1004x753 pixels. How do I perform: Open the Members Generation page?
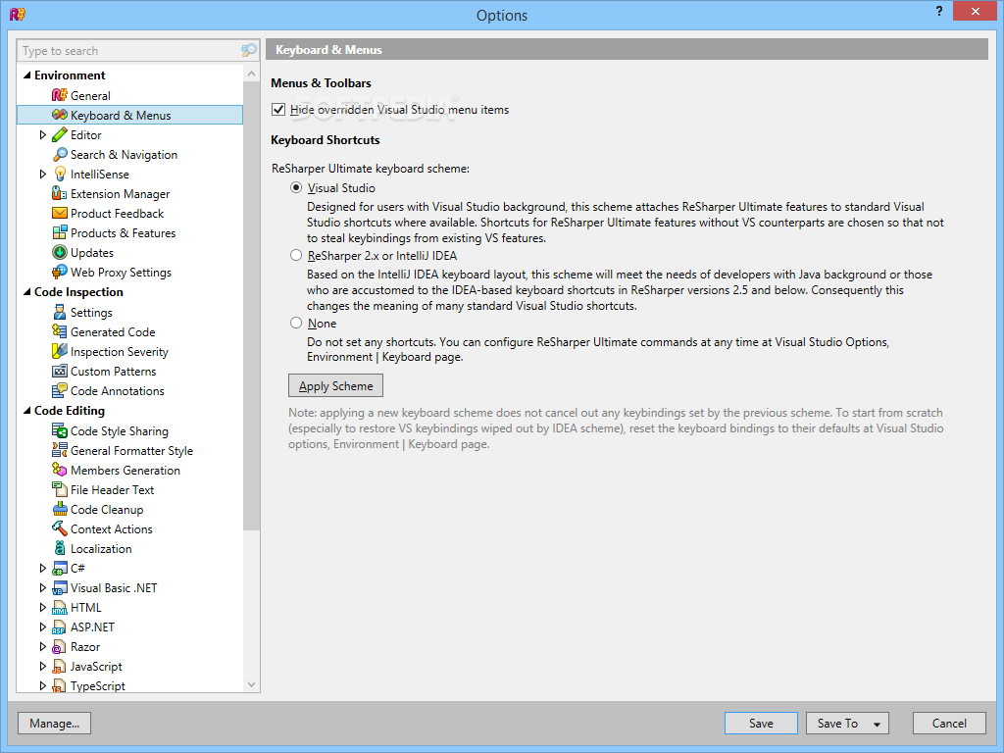pos(125,470)
